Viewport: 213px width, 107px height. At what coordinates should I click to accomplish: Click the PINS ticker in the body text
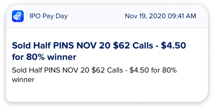(52, 70)
